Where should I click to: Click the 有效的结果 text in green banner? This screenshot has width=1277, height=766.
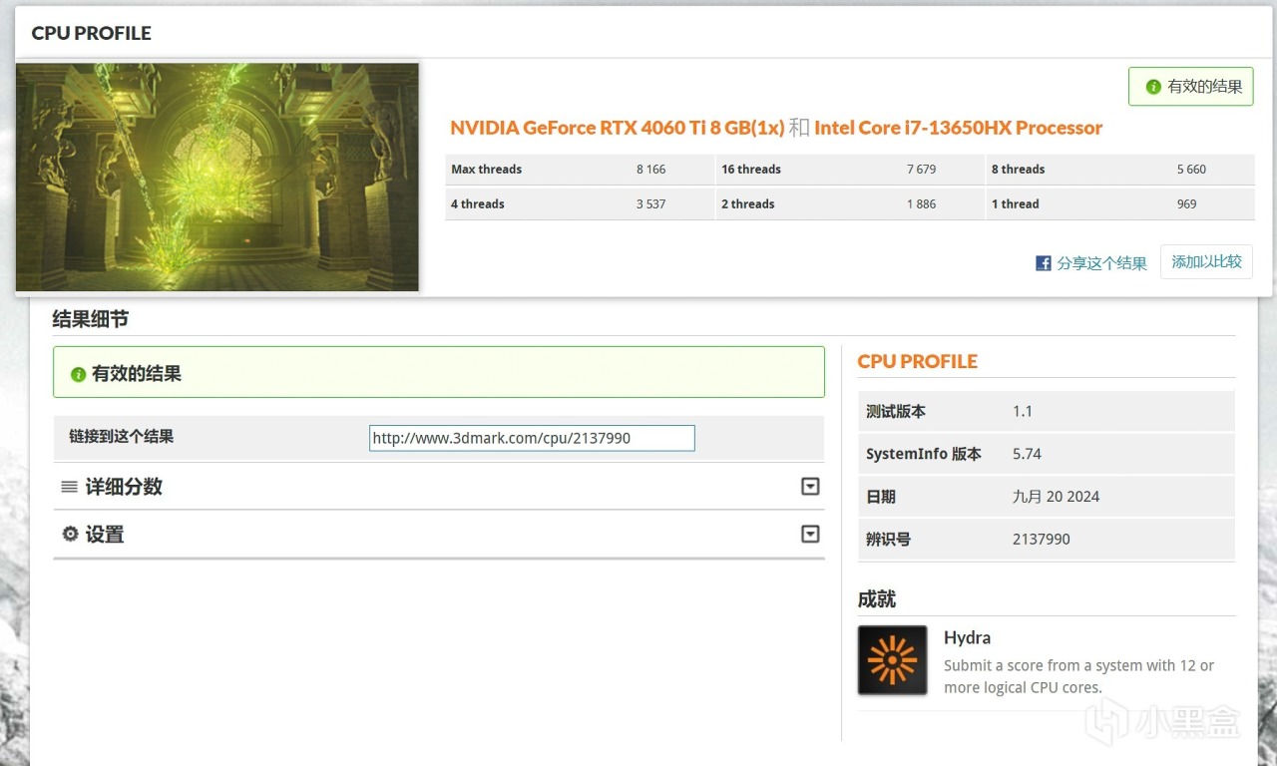(x=137, y=374)
